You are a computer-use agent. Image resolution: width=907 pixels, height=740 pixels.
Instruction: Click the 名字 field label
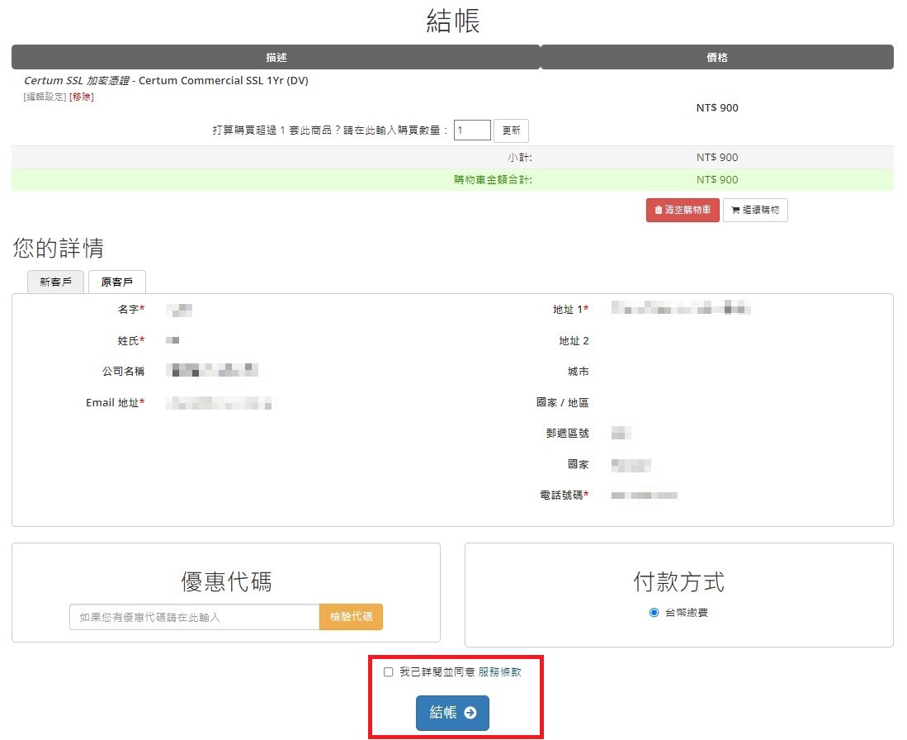click(131, 309)
